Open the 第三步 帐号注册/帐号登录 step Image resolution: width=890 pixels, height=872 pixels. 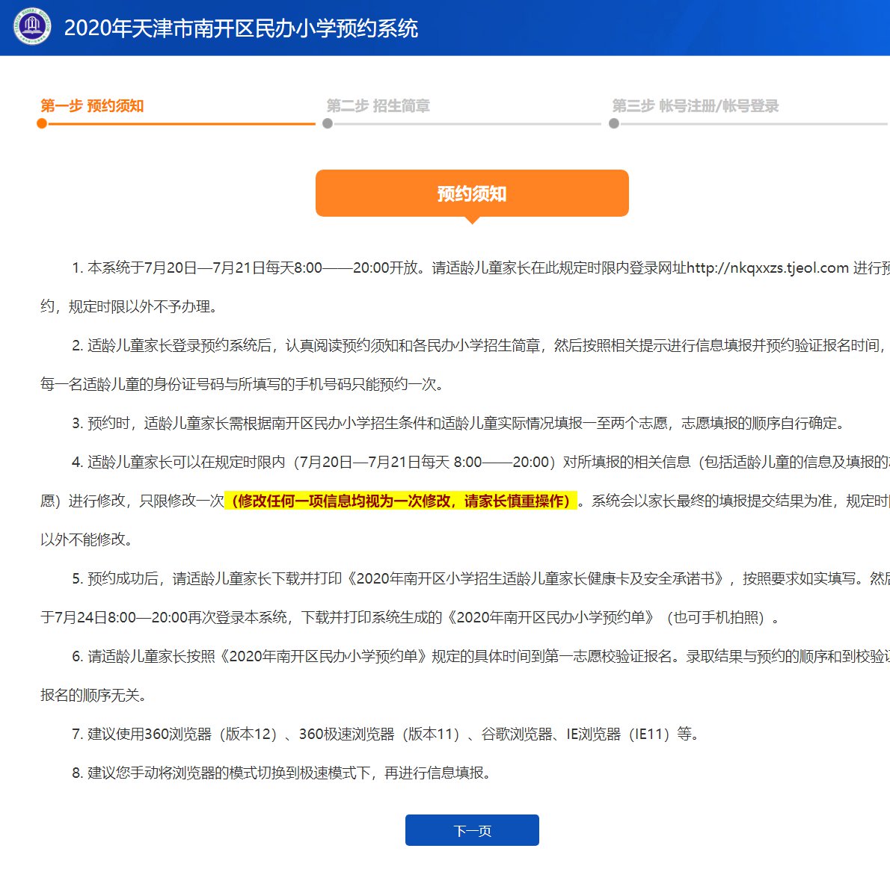tap(695, 105)
